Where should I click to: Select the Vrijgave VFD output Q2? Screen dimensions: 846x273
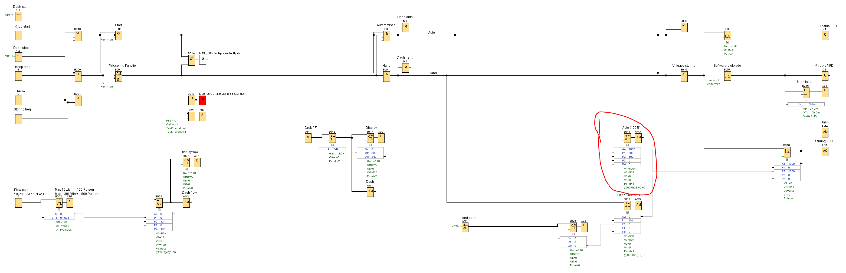(x=825, y=76)
